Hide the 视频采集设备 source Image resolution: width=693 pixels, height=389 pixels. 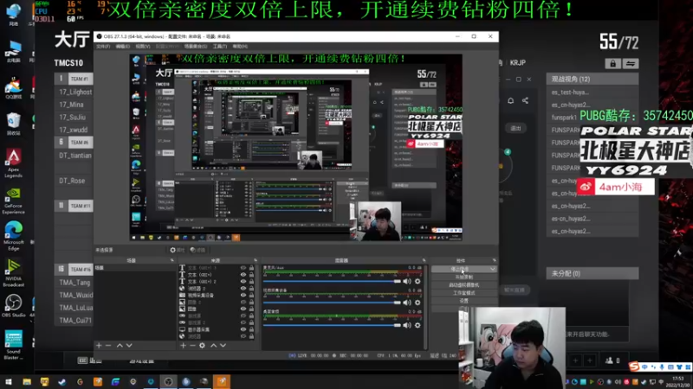pyautogui.click(x=243, y=295)
